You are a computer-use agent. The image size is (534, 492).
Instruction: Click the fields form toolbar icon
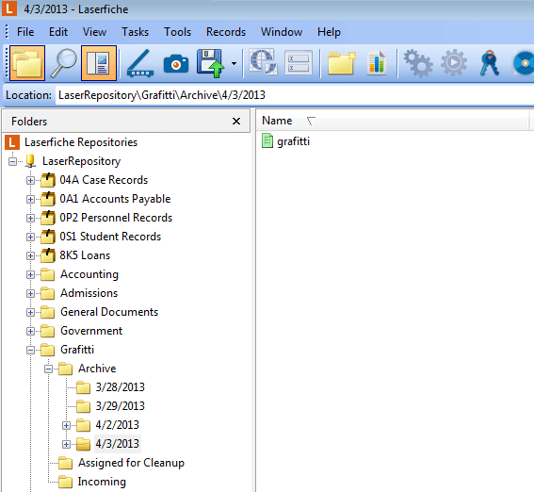(299, 63)
